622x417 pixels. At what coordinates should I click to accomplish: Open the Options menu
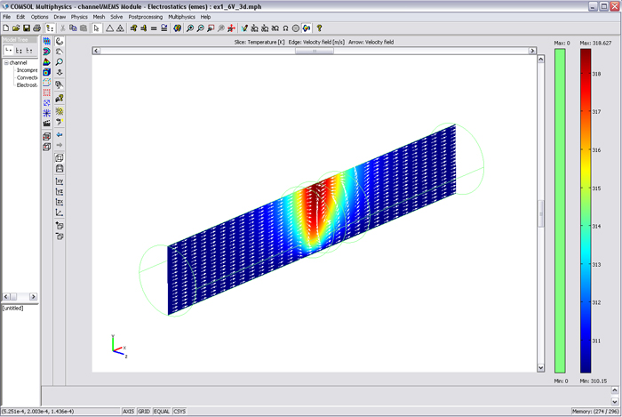point(39,17)
